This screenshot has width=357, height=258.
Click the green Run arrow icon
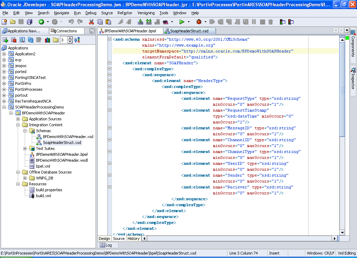click(182, 22)
